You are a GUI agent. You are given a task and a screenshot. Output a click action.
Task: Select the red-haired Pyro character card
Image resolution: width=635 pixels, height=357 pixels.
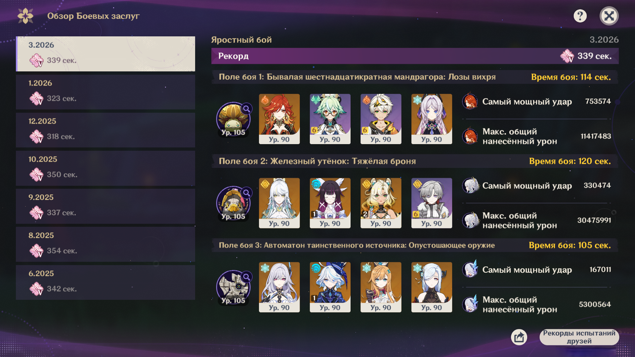click(279, 119)
